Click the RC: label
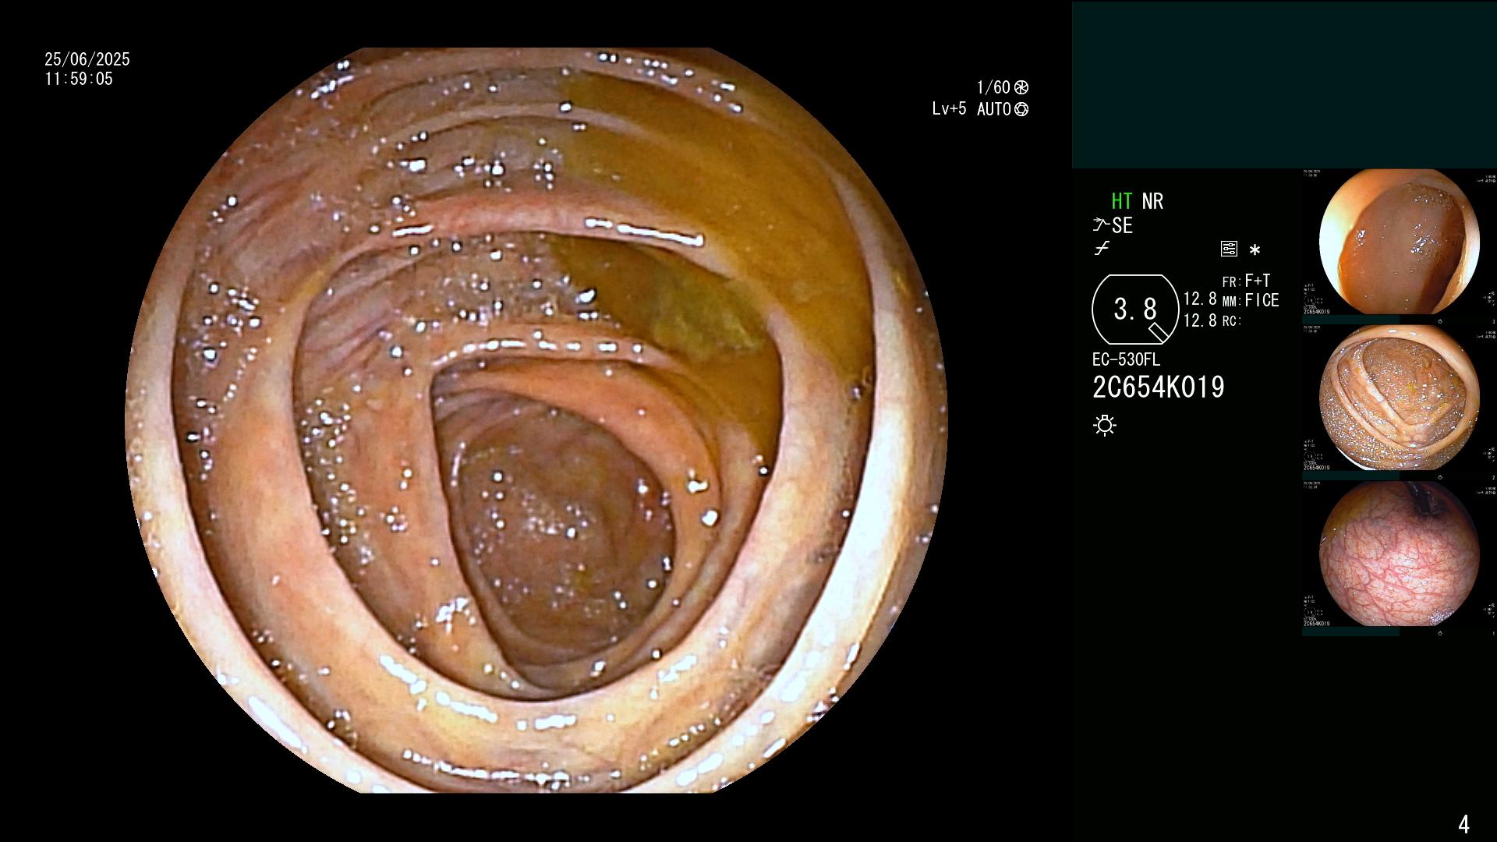The image size is (1497, 842). tap(1231, 320)
